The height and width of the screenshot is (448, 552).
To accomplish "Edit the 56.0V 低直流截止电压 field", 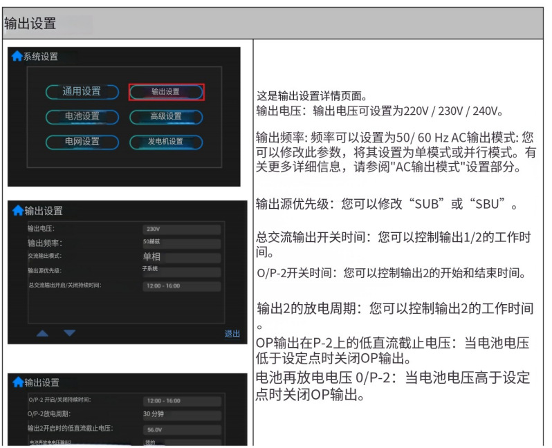I will [183, 429].
